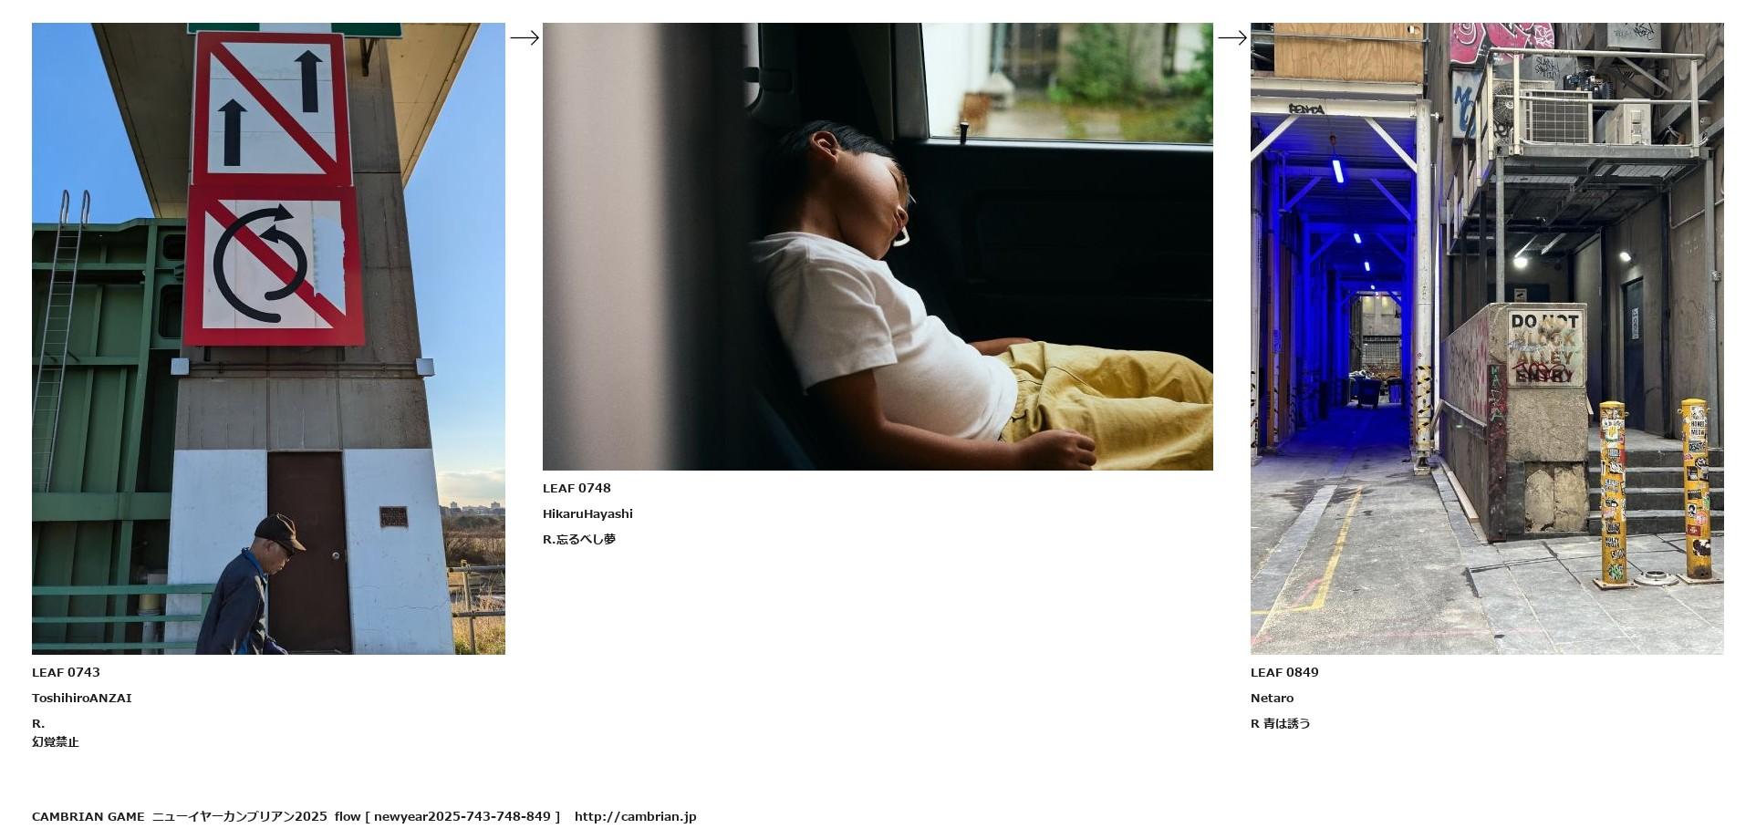1756x839 pixels.
Task: Click the CAMBRIAN GAME footer title
Action: click(88, 816)
